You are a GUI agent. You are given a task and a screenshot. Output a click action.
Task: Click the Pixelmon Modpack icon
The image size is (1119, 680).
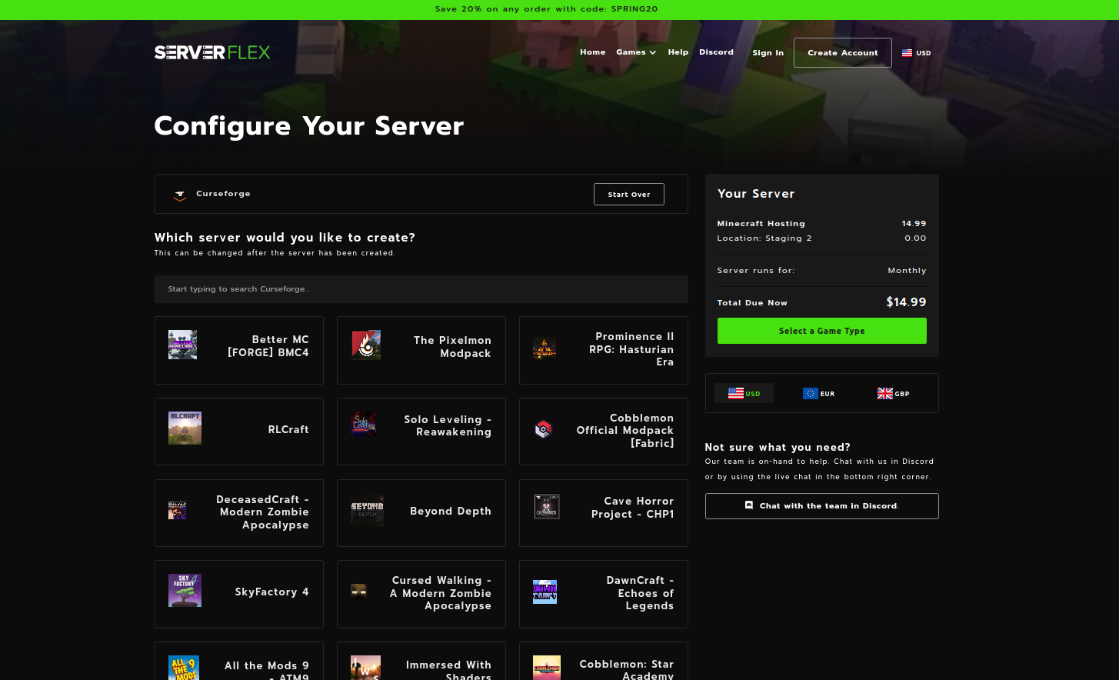366,345
